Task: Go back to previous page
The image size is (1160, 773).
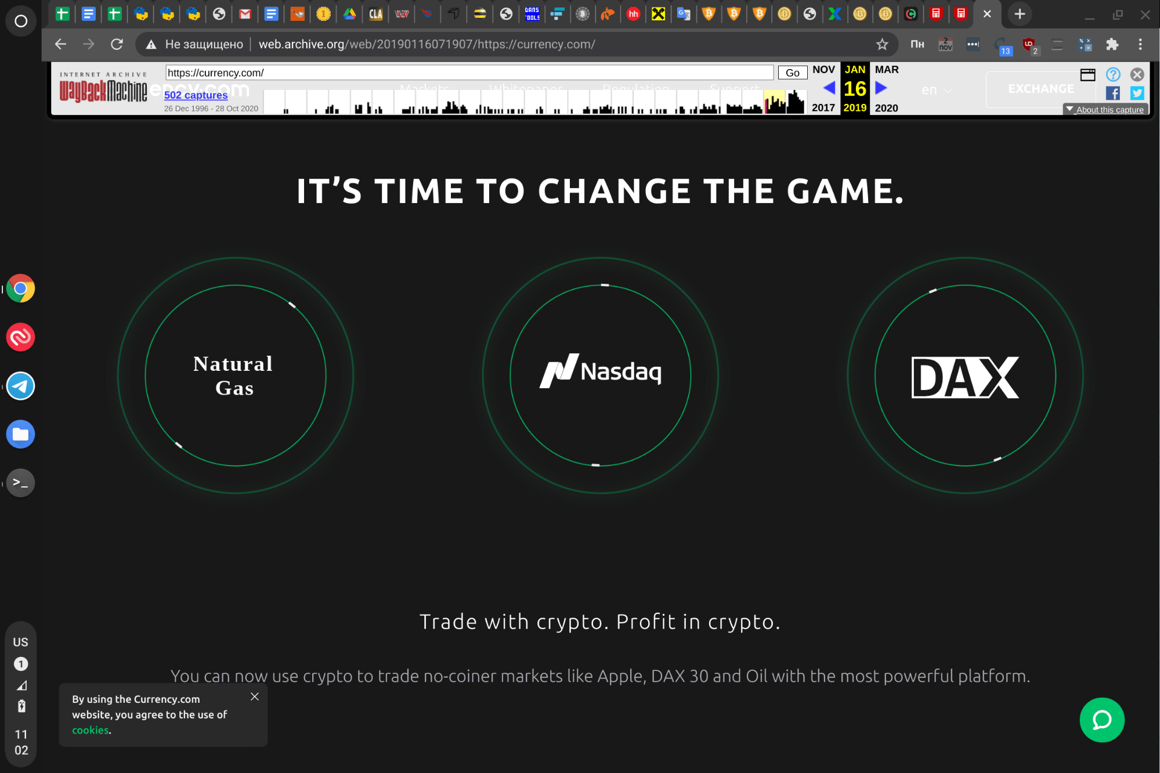Action: click(60, 44)
